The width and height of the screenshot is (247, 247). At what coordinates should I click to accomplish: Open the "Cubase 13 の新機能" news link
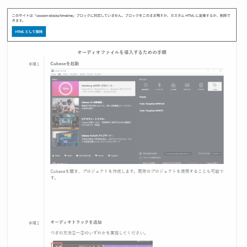click(x=93, y=102)
